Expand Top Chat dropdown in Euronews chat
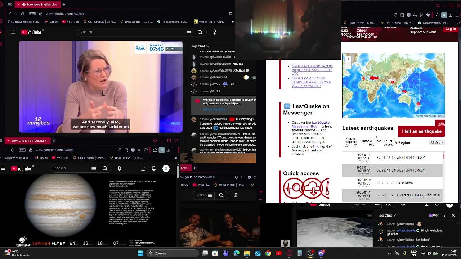This screenshot has width=461, height=259. [x=200, y=46]
